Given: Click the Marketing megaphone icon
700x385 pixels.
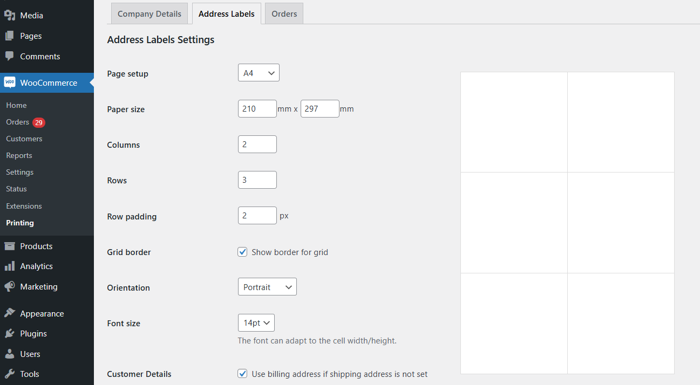Looking at the screenshot, I should coord(10,287).
